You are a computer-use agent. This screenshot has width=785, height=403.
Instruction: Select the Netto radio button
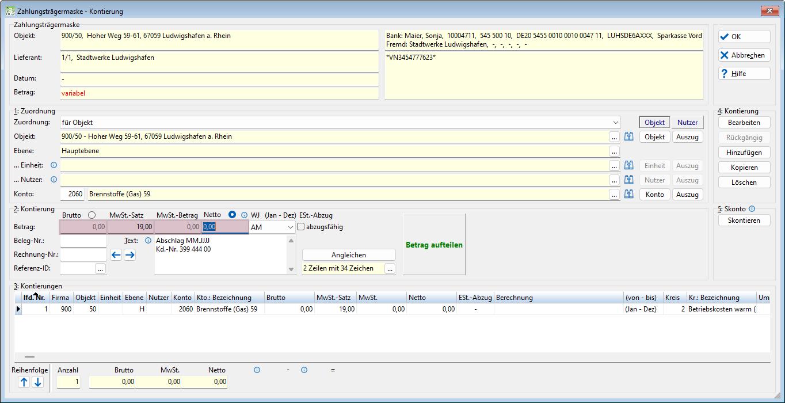(233, 215)
